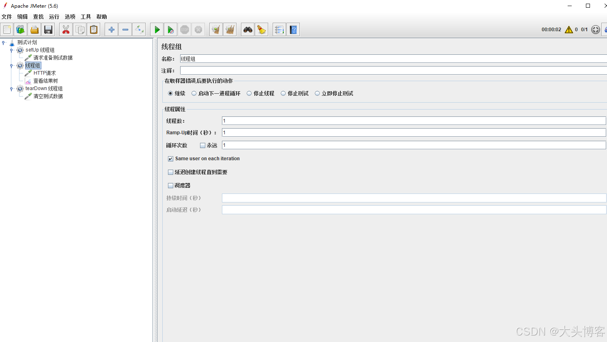Click the 线程数 input field

click(414, 121)
